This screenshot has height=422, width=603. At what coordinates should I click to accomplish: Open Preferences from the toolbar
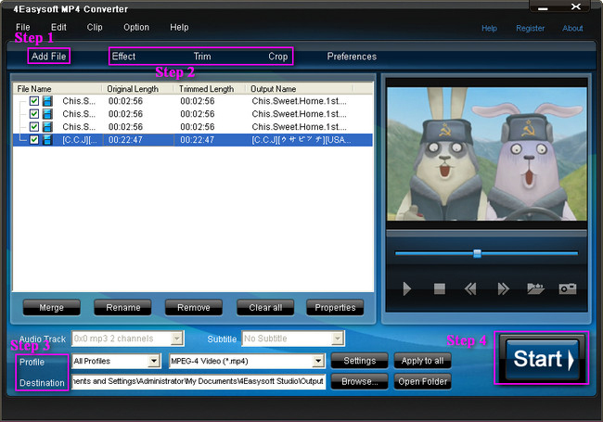tap(352, 57)
